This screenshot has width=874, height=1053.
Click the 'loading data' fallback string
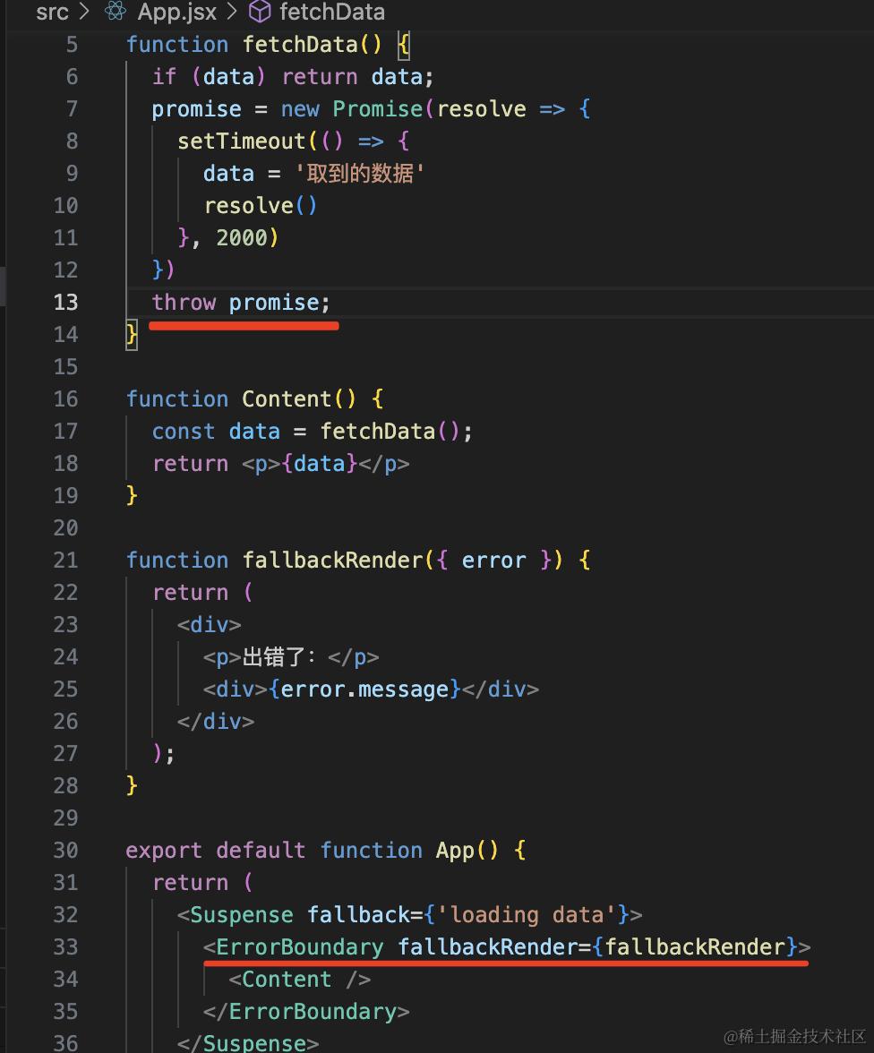click(x=527, y=915)
